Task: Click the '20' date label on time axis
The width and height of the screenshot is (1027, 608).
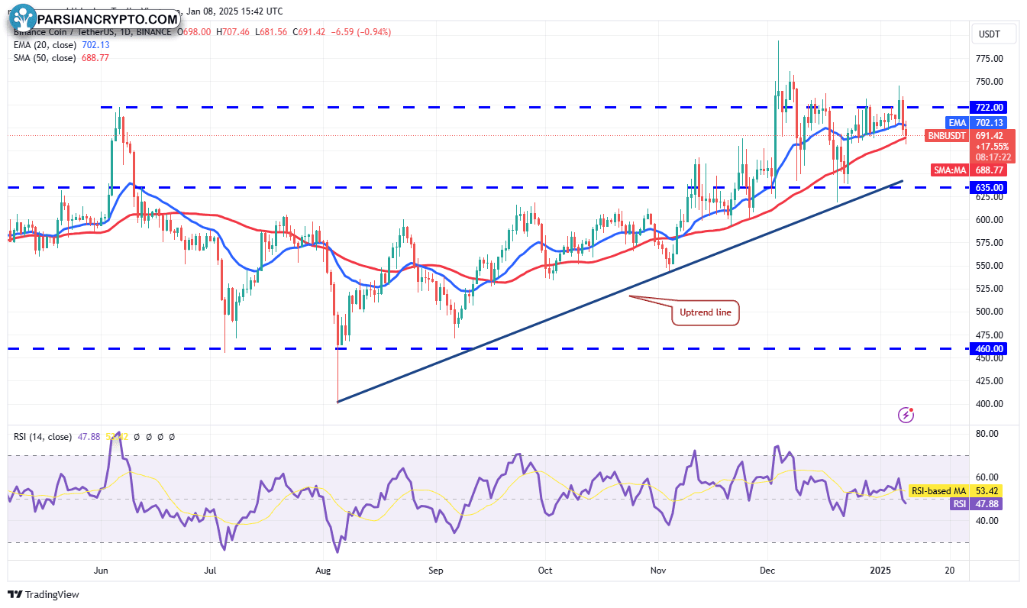Action: (949, 570)
